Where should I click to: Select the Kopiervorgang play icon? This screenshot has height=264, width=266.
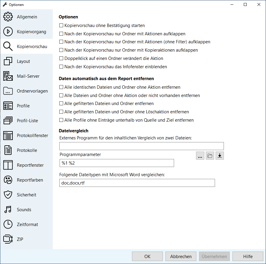click(x=8, y=32)
